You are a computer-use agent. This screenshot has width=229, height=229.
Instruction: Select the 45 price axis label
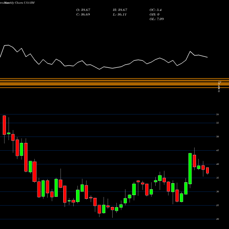[x=218, y=150]
